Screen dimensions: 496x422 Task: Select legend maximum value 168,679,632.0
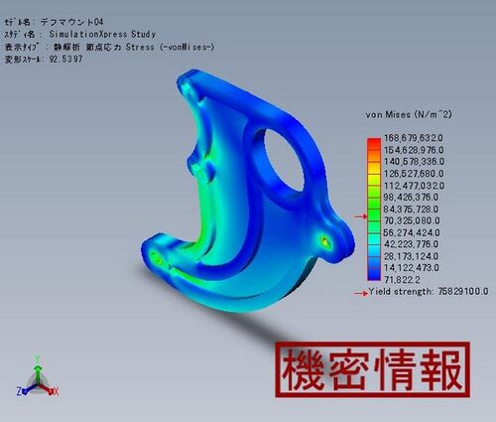point(414,138)
